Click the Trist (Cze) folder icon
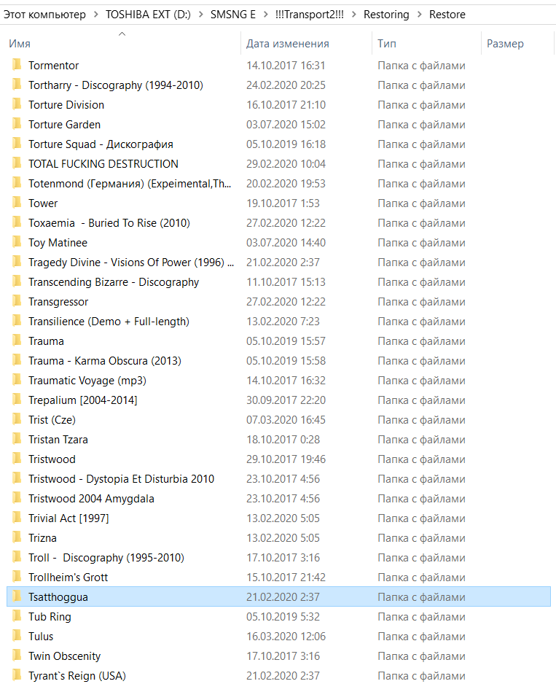 17,419
